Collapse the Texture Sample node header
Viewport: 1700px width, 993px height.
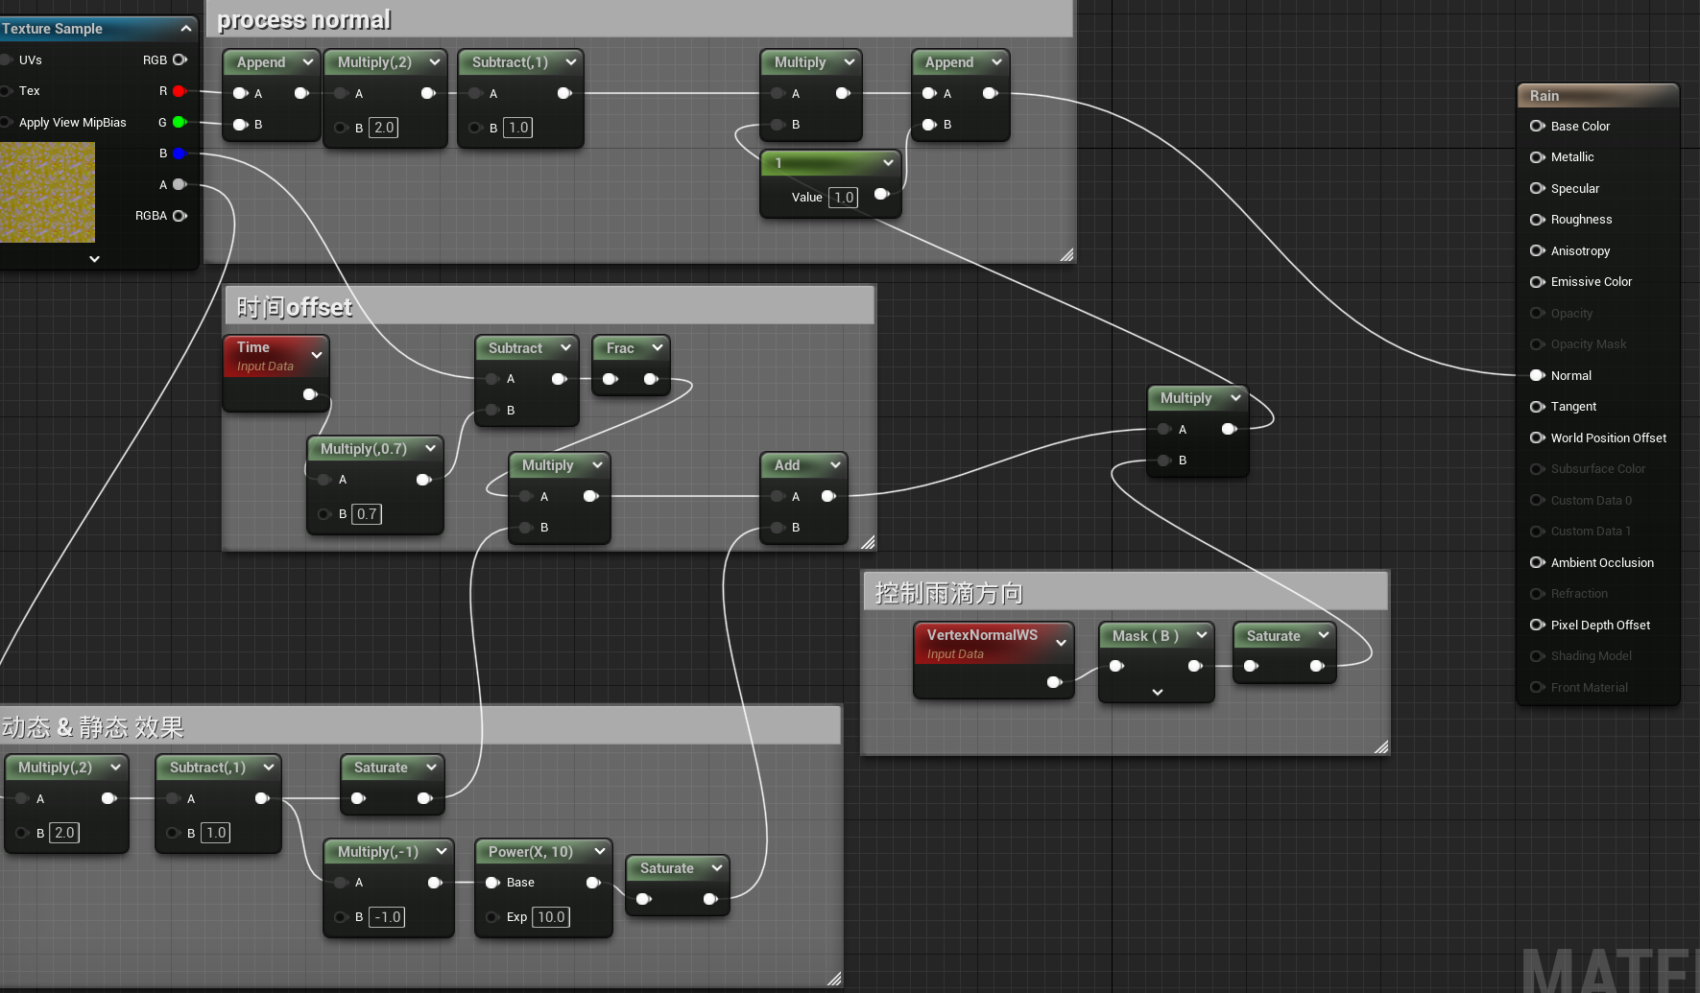click(x=186, y=29)
